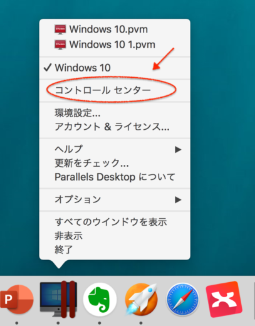
Task: Open Safari from the Dock
Action: tap(183, 299)
